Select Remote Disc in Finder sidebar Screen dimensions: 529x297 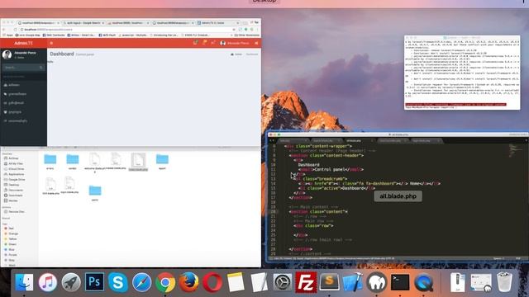pyautogui.click(x=14, y=212)
